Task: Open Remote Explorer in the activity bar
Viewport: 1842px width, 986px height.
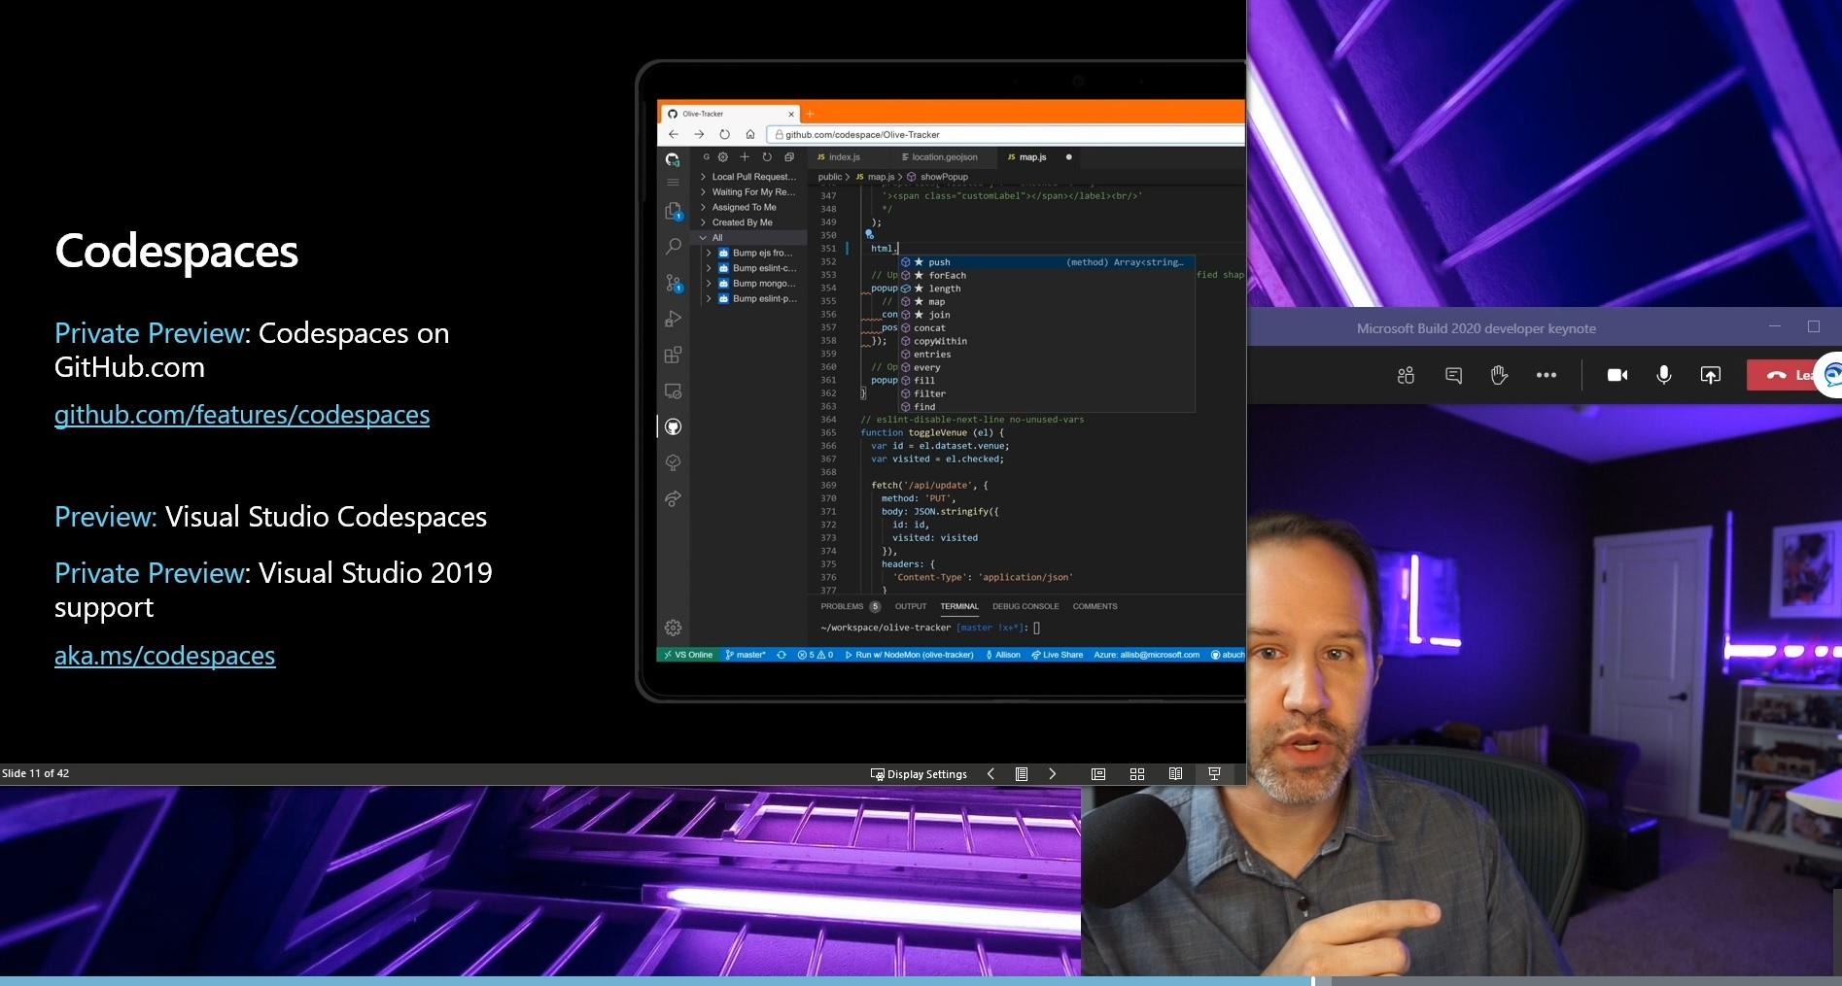Action: [x=673, y=391]
